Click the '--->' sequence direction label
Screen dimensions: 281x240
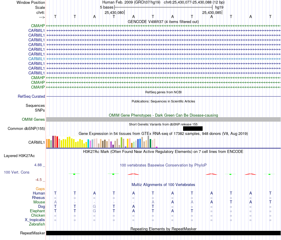(x=42, y=17)
